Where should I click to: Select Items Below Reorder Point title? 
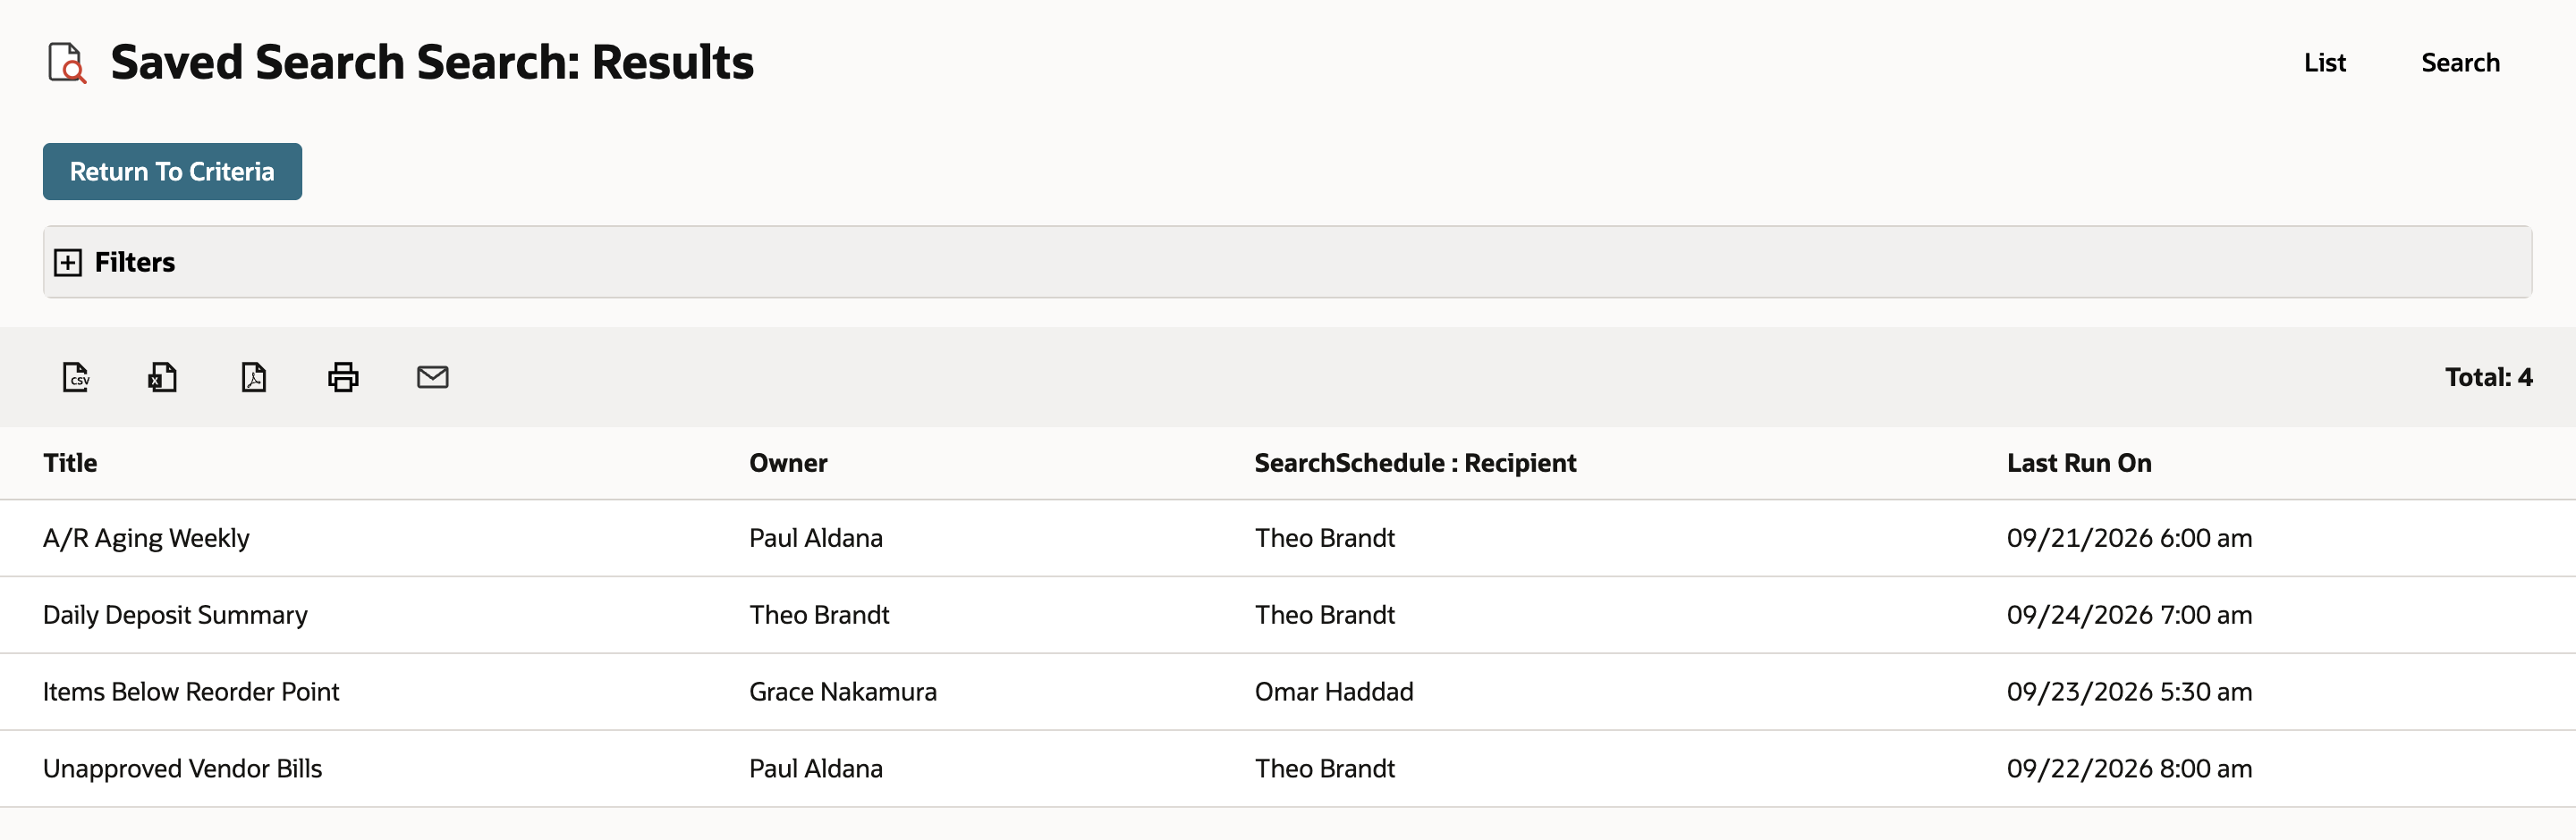[x=191, y=691]
